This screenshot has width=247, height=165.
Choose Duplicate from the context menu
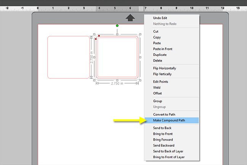click(172, 55)
